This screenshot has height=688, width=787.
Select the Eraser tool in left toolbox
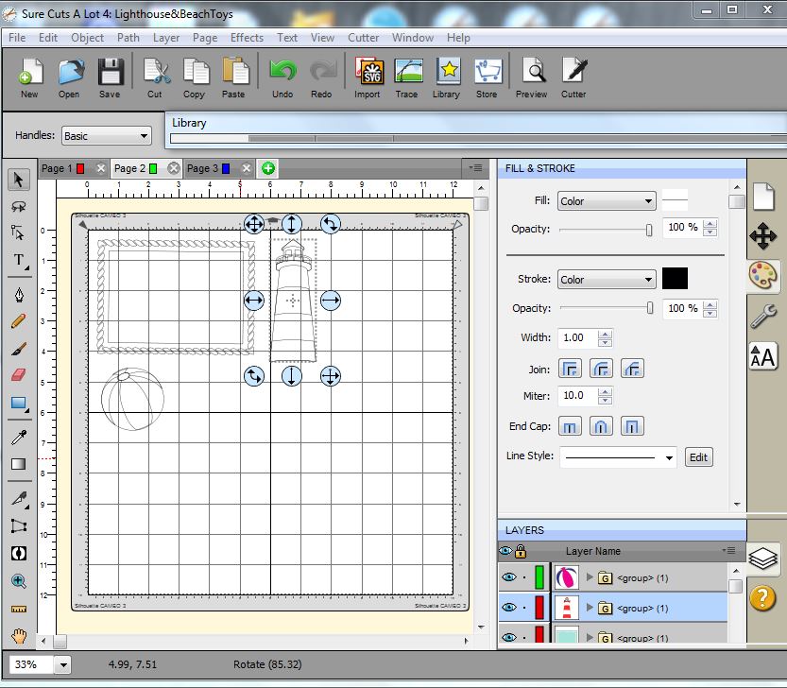[18, 375]
